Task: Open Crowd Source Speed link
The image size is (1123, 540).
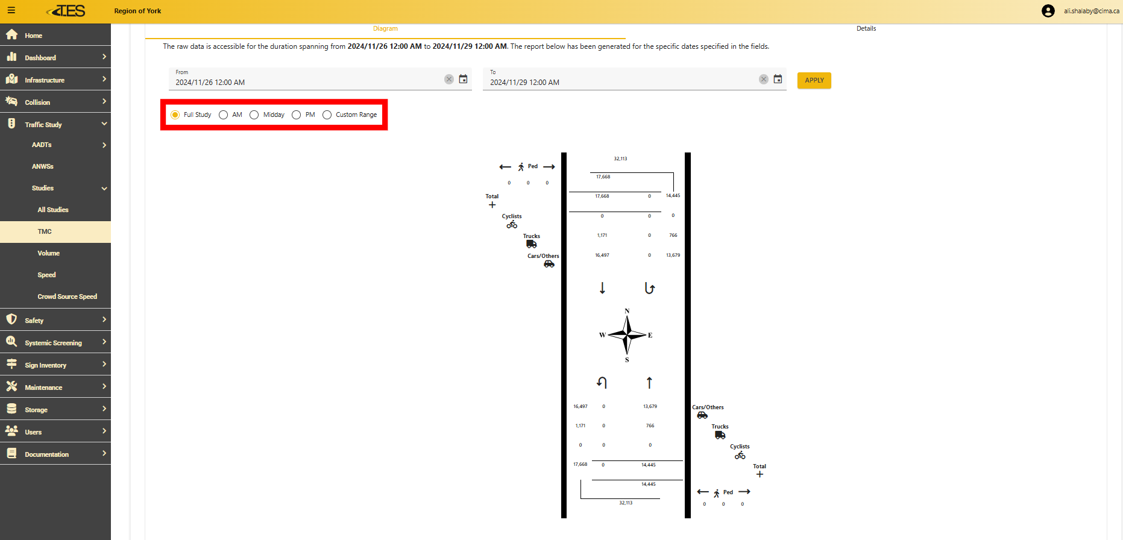Action: coord(67,297)
